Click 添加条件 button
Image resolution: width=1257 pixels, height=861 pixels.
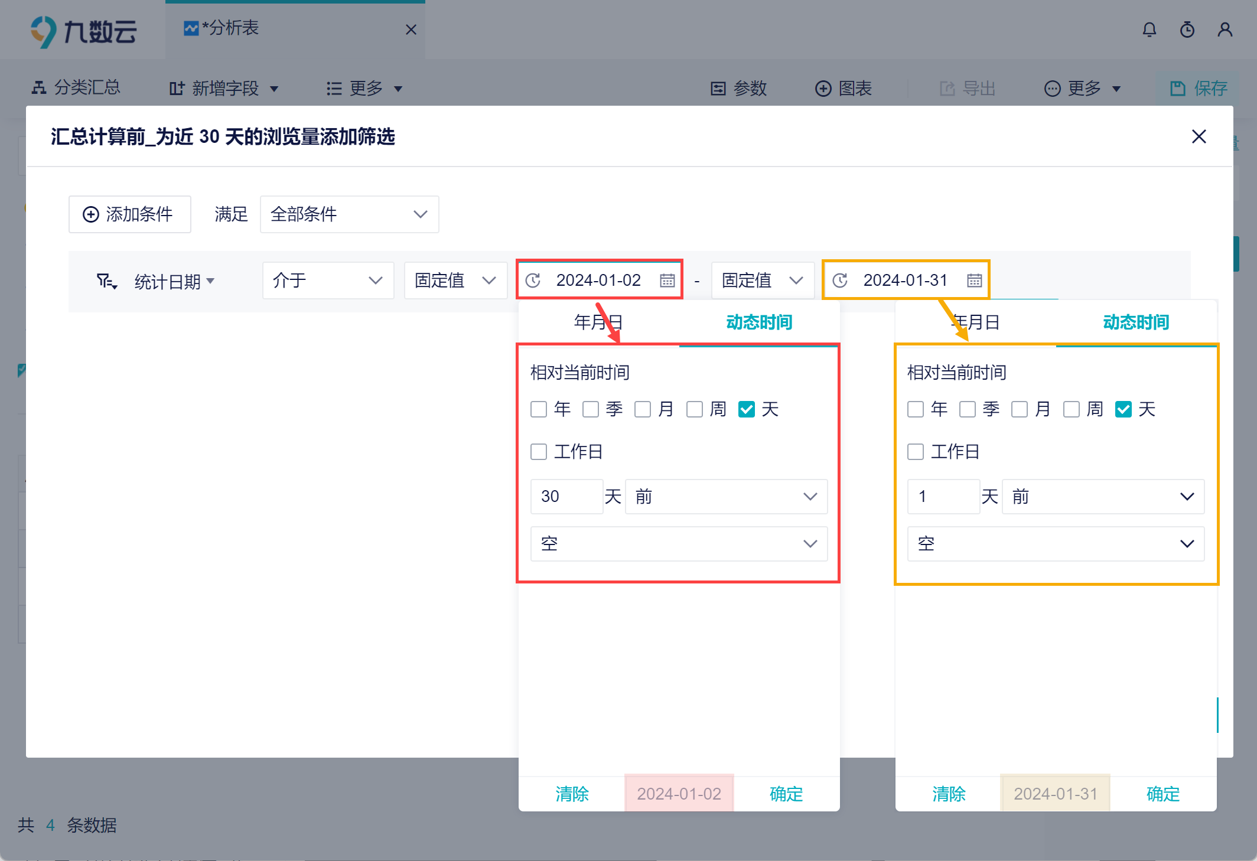(x=129, y=214)
